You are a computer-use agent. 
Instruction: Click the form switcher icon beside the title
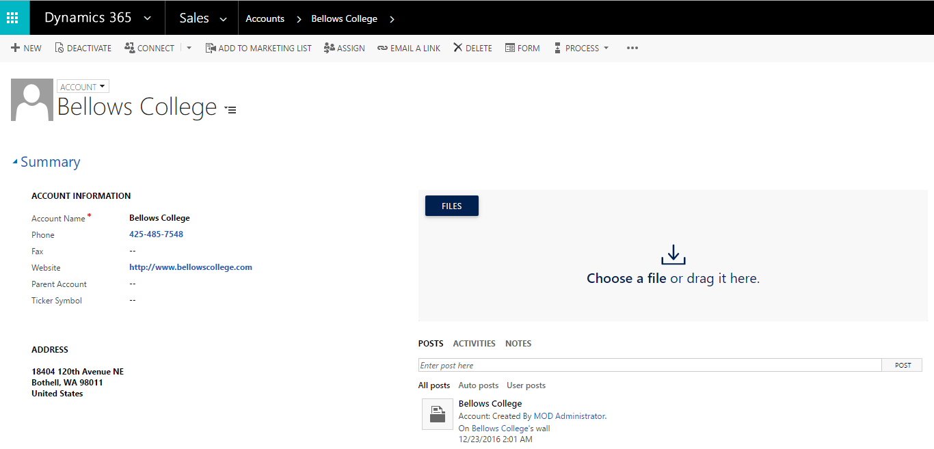point(230,109)
